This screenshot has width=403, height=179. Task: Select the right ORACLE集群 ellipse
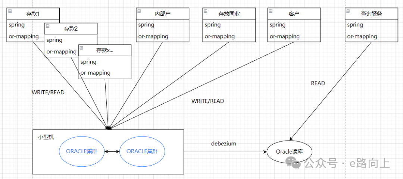point(142,151)
